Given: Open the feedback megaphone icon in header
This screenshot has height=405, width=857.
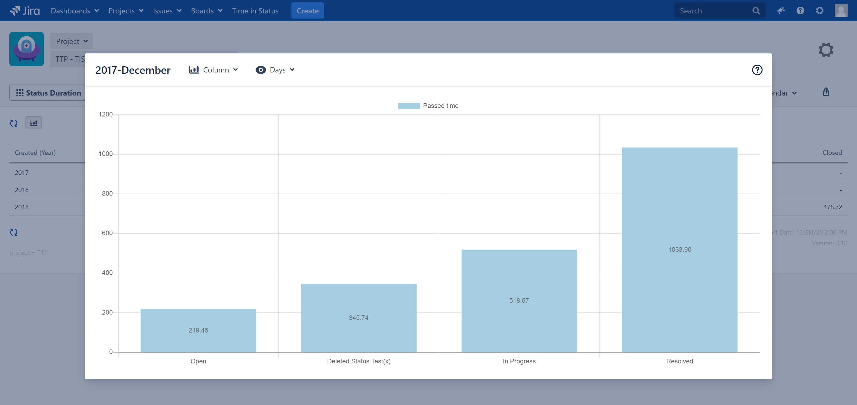Looking at the screenshot, I should [781, 11].
